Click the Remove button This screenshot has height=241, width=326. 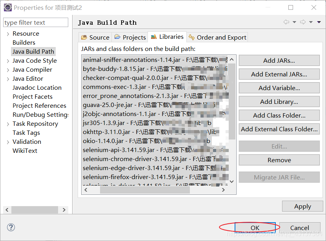pyautogui.click(x=279, y=160)
